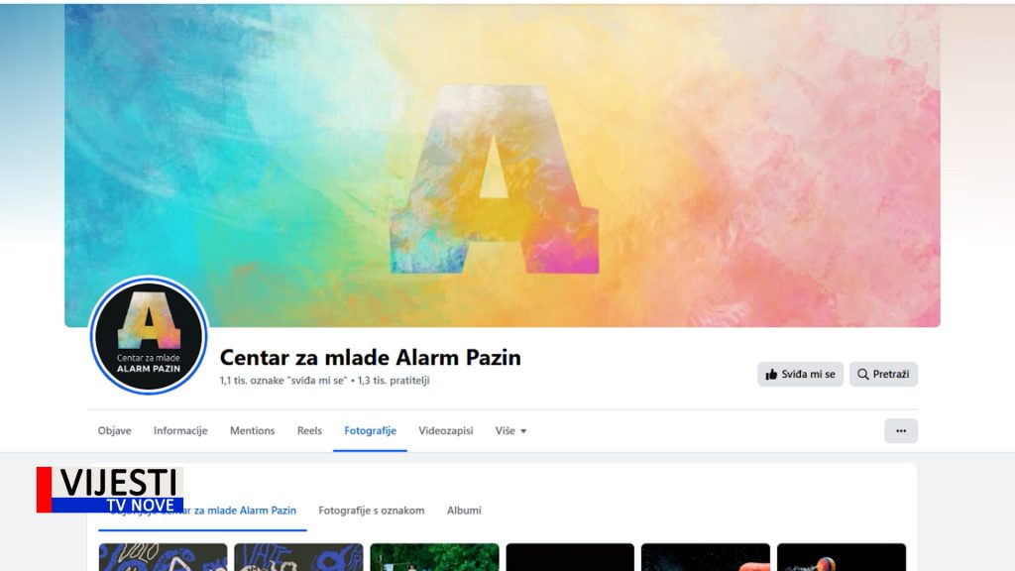Open the Informacije tab
This screenshot has height=571, width=1015.
click(180, 430)
